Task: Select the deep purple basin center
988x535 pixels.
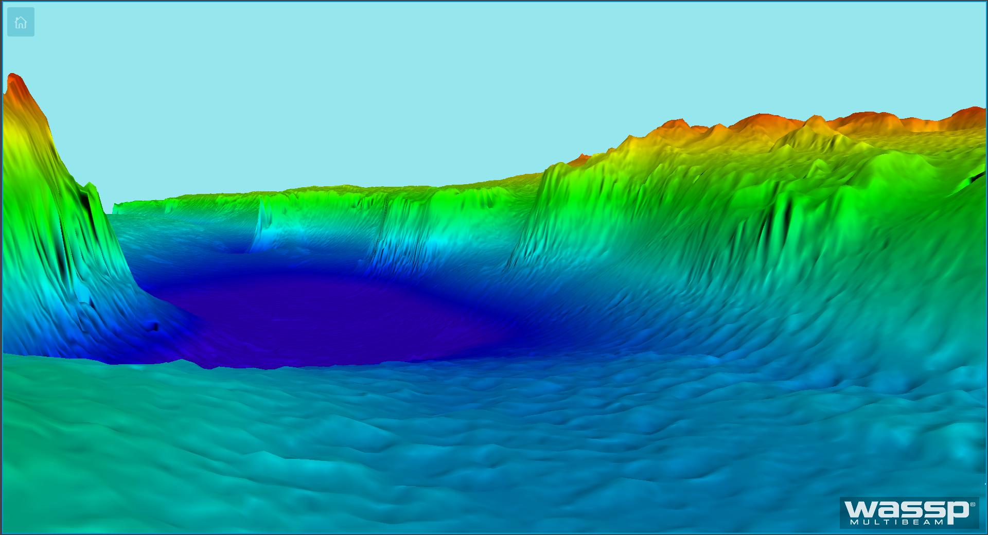Action: point(319,319)
